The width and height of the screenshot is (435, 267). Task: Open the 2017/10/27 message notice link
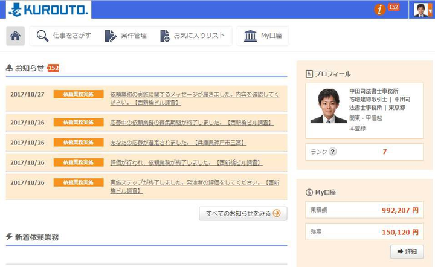pos(195,98)
